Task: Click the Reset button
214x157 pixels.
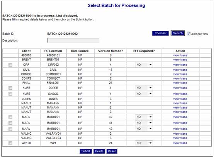Action: pyautogui.click(x=112, y=151)
